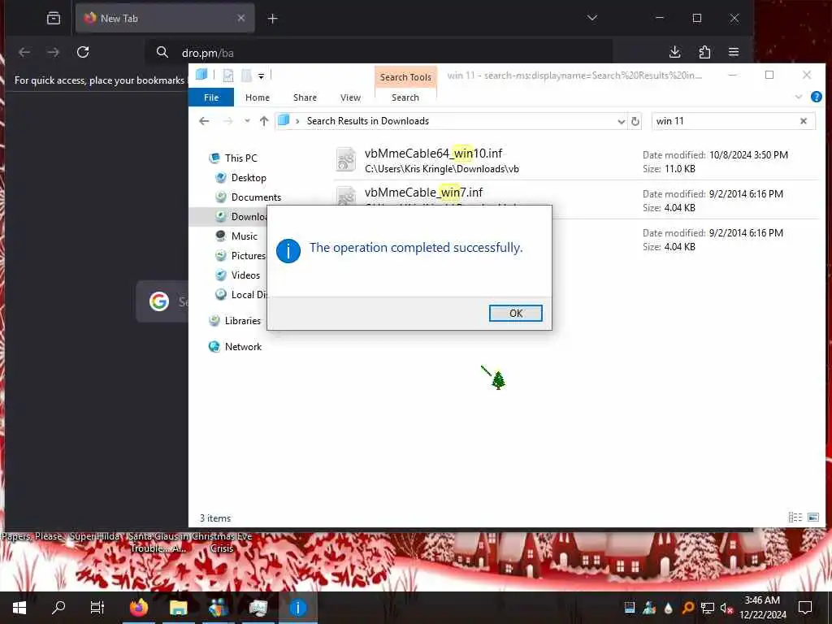Open Firefox View icon
The width and height of the screenshot is (832, 624).
54,18
